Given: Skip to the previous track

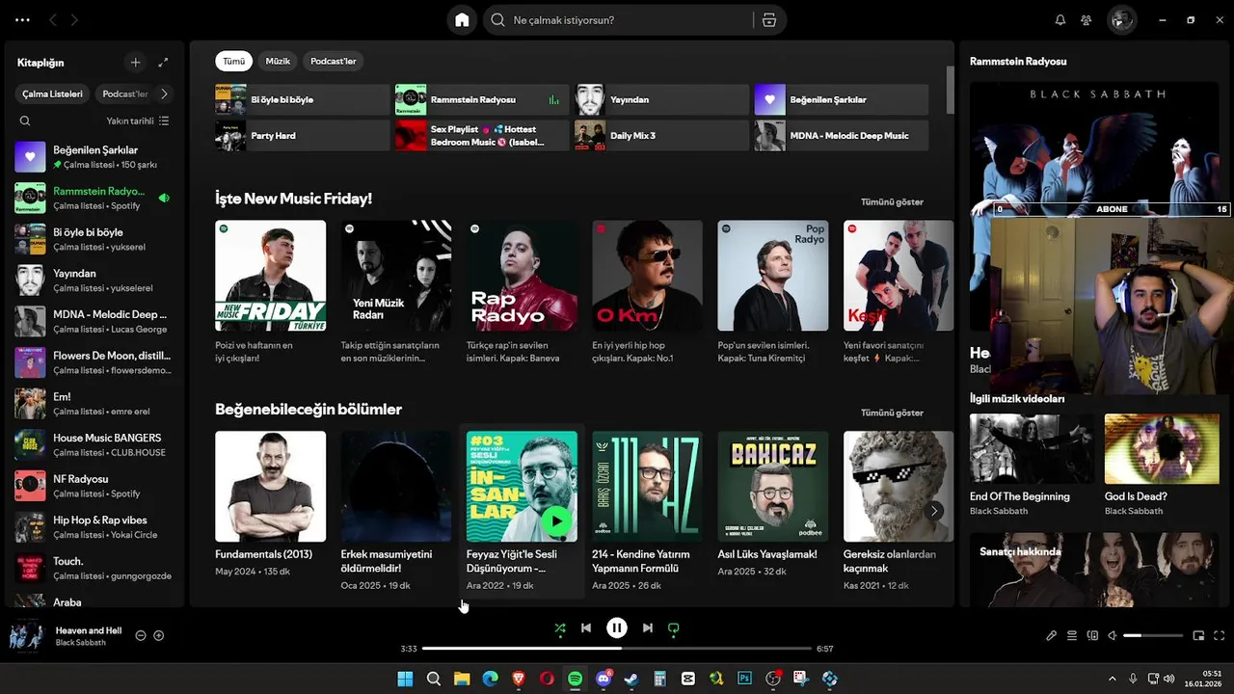Looking at the screenshot, I should 586,628.
